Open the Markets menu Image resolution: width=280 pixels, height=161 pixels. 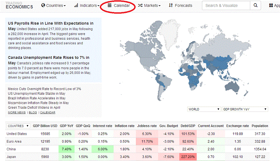pos(152,6)
